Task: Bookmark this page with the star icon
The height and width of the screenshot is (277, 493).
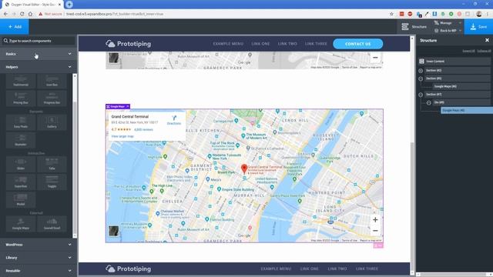Action: (391, 14)
